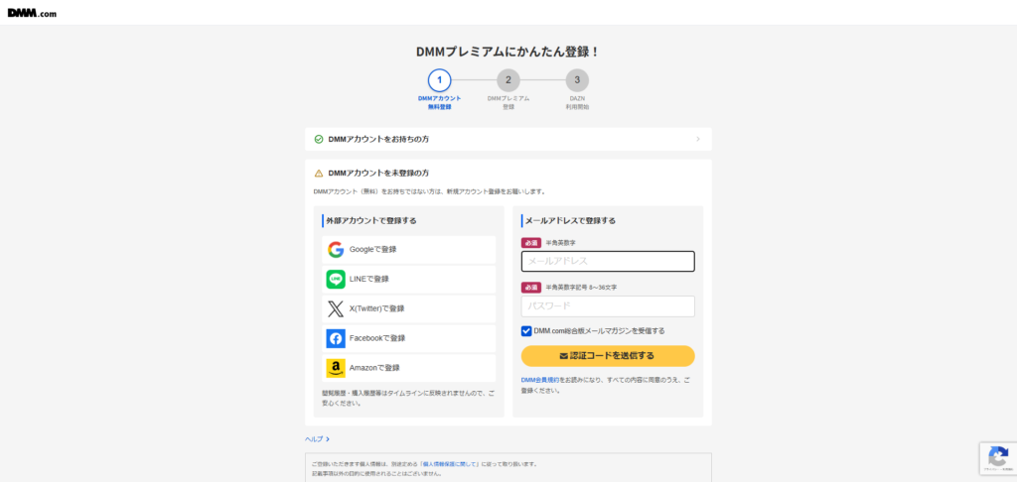Click the Amazon logo icon

tap(336, 369)
